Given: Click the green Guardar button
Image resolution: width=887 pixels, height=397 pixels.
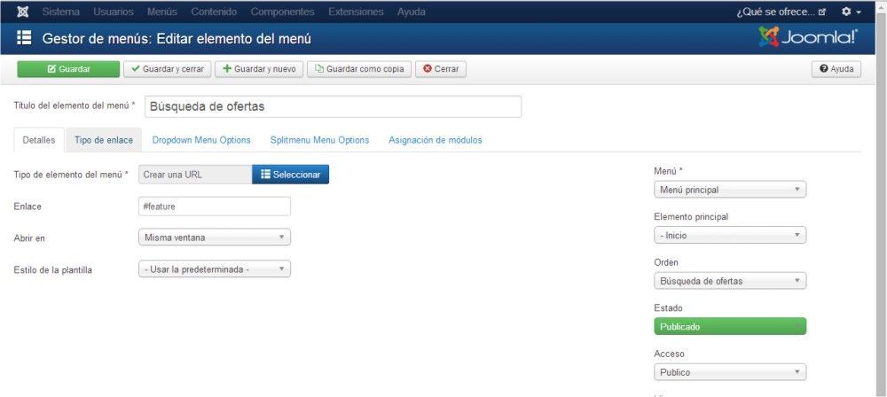Looking at the screenshot, I should (68, 69).
